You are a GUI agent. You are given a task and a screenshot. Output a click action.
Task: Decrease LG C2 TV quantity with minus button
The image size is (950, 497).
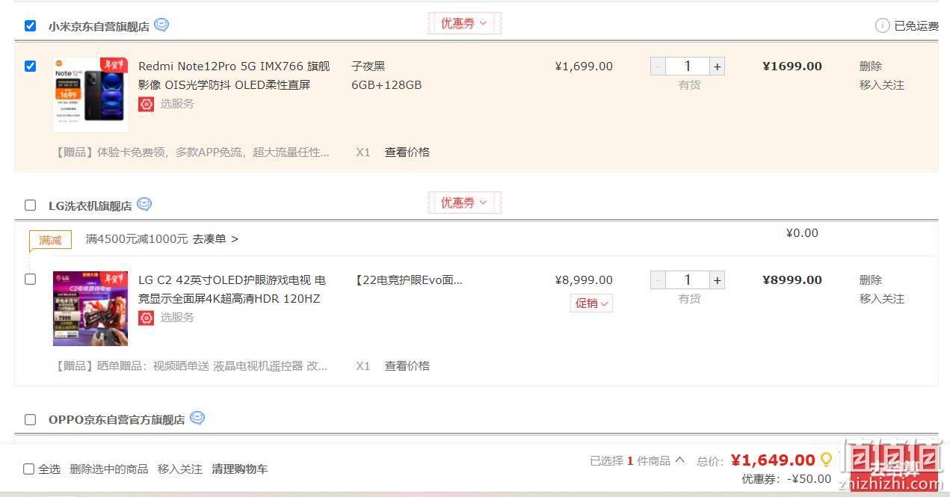pos(658,280)
